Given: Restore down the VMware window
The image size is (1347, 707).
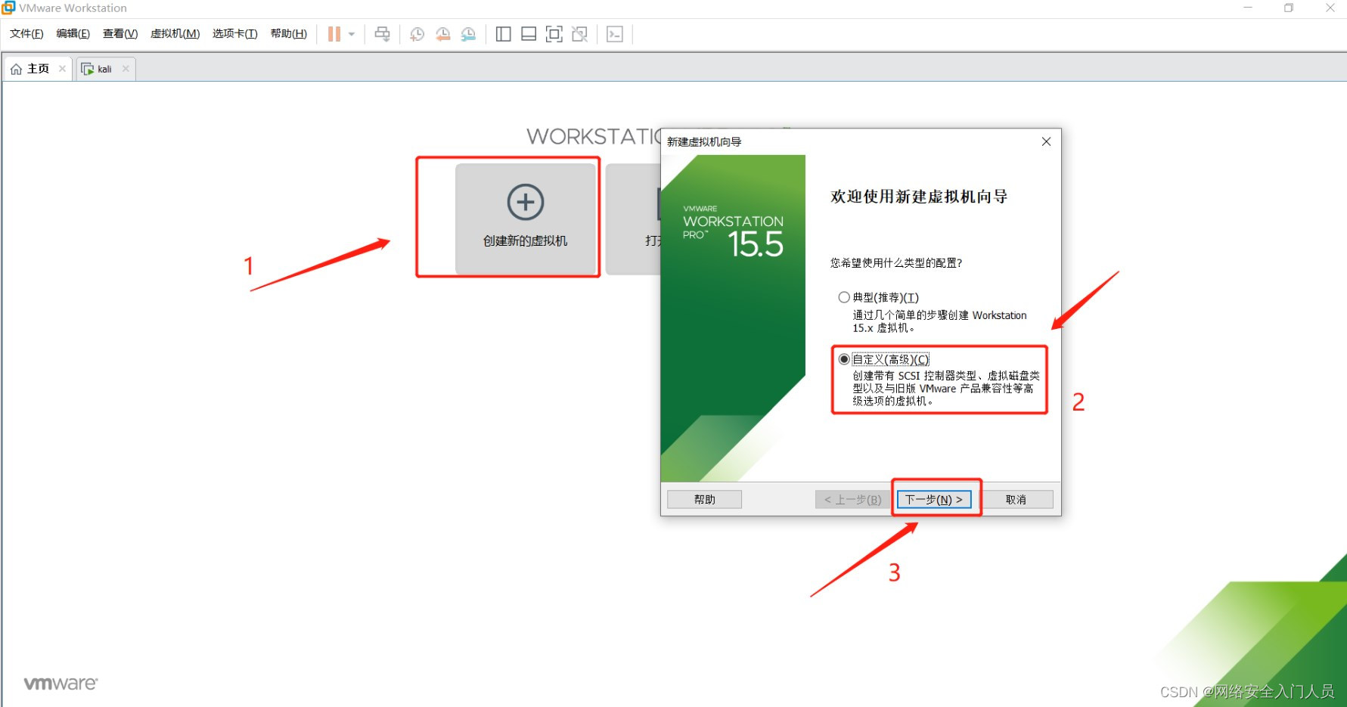Looking at the screenshot, I should click(x=1289, y=8).
